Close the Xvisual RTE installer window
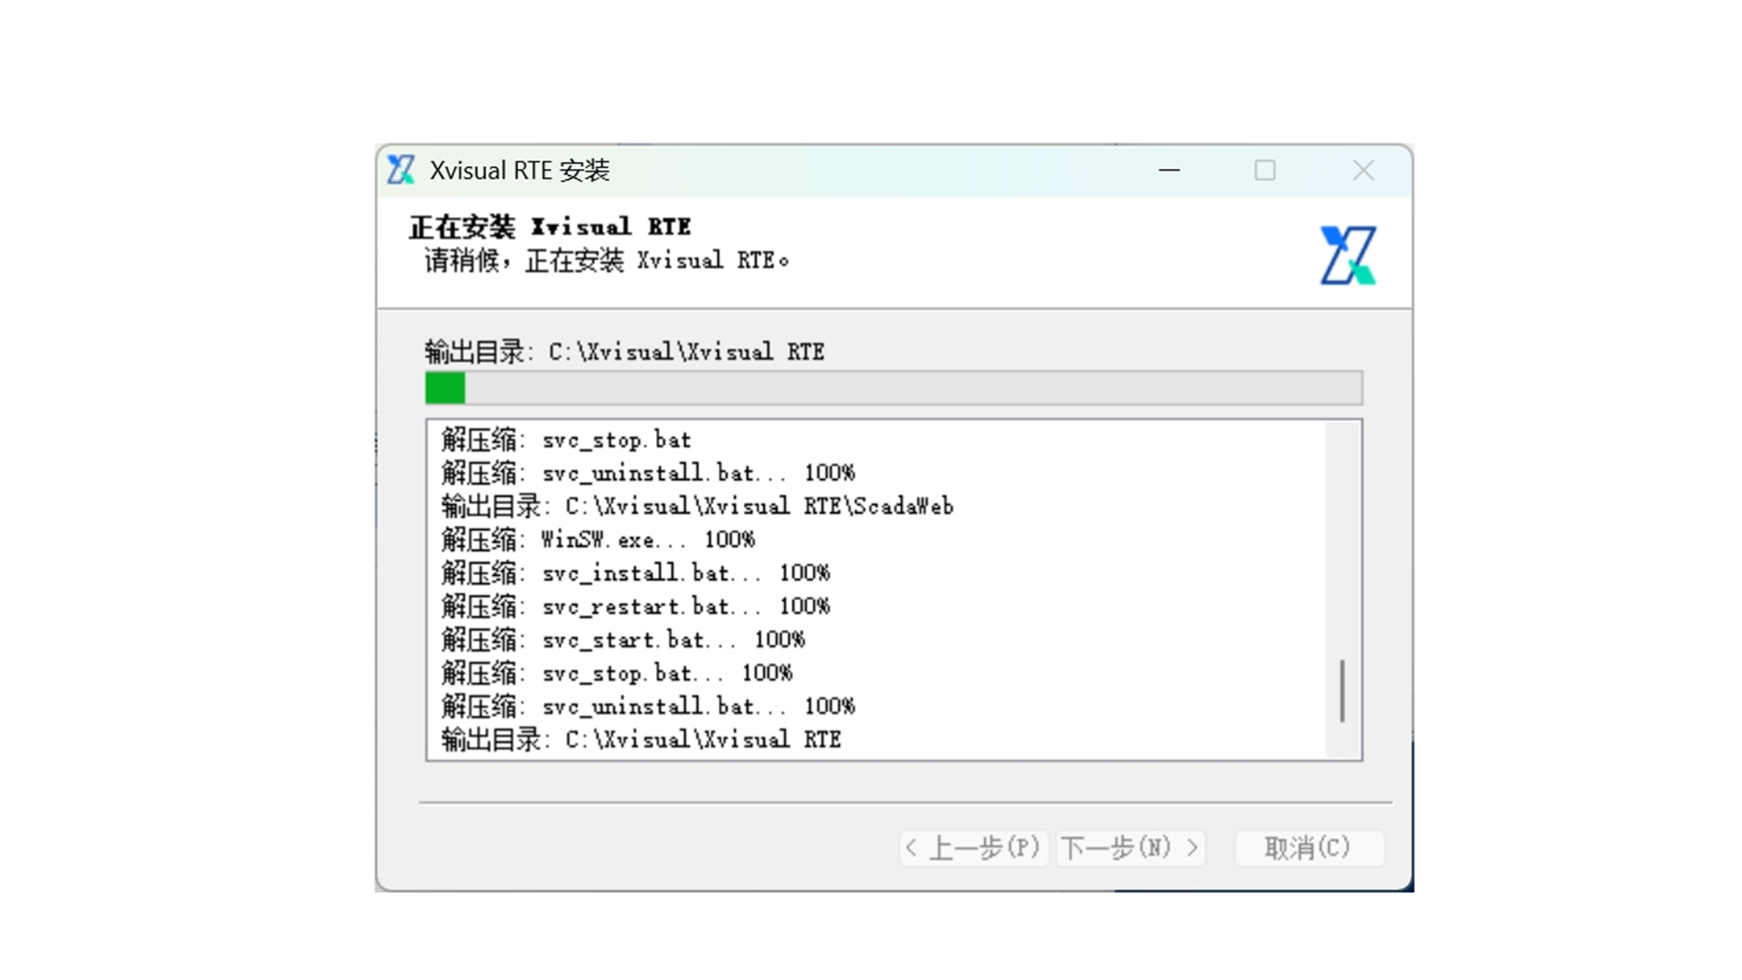The height and width of the screenshot is (980, 1742). coord(1363,170)
